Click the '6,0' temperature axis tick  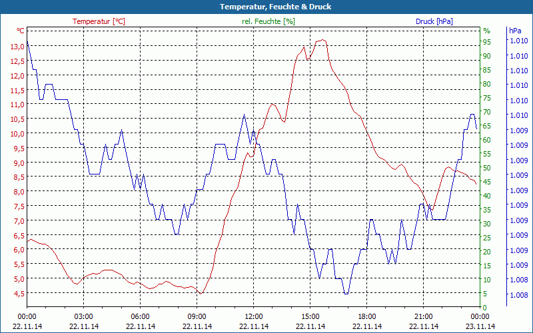(19, 250)
